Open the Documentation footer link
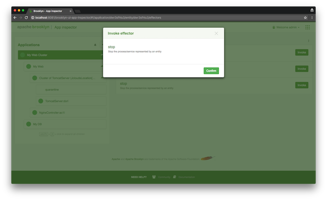 click(x=185, y=177)
